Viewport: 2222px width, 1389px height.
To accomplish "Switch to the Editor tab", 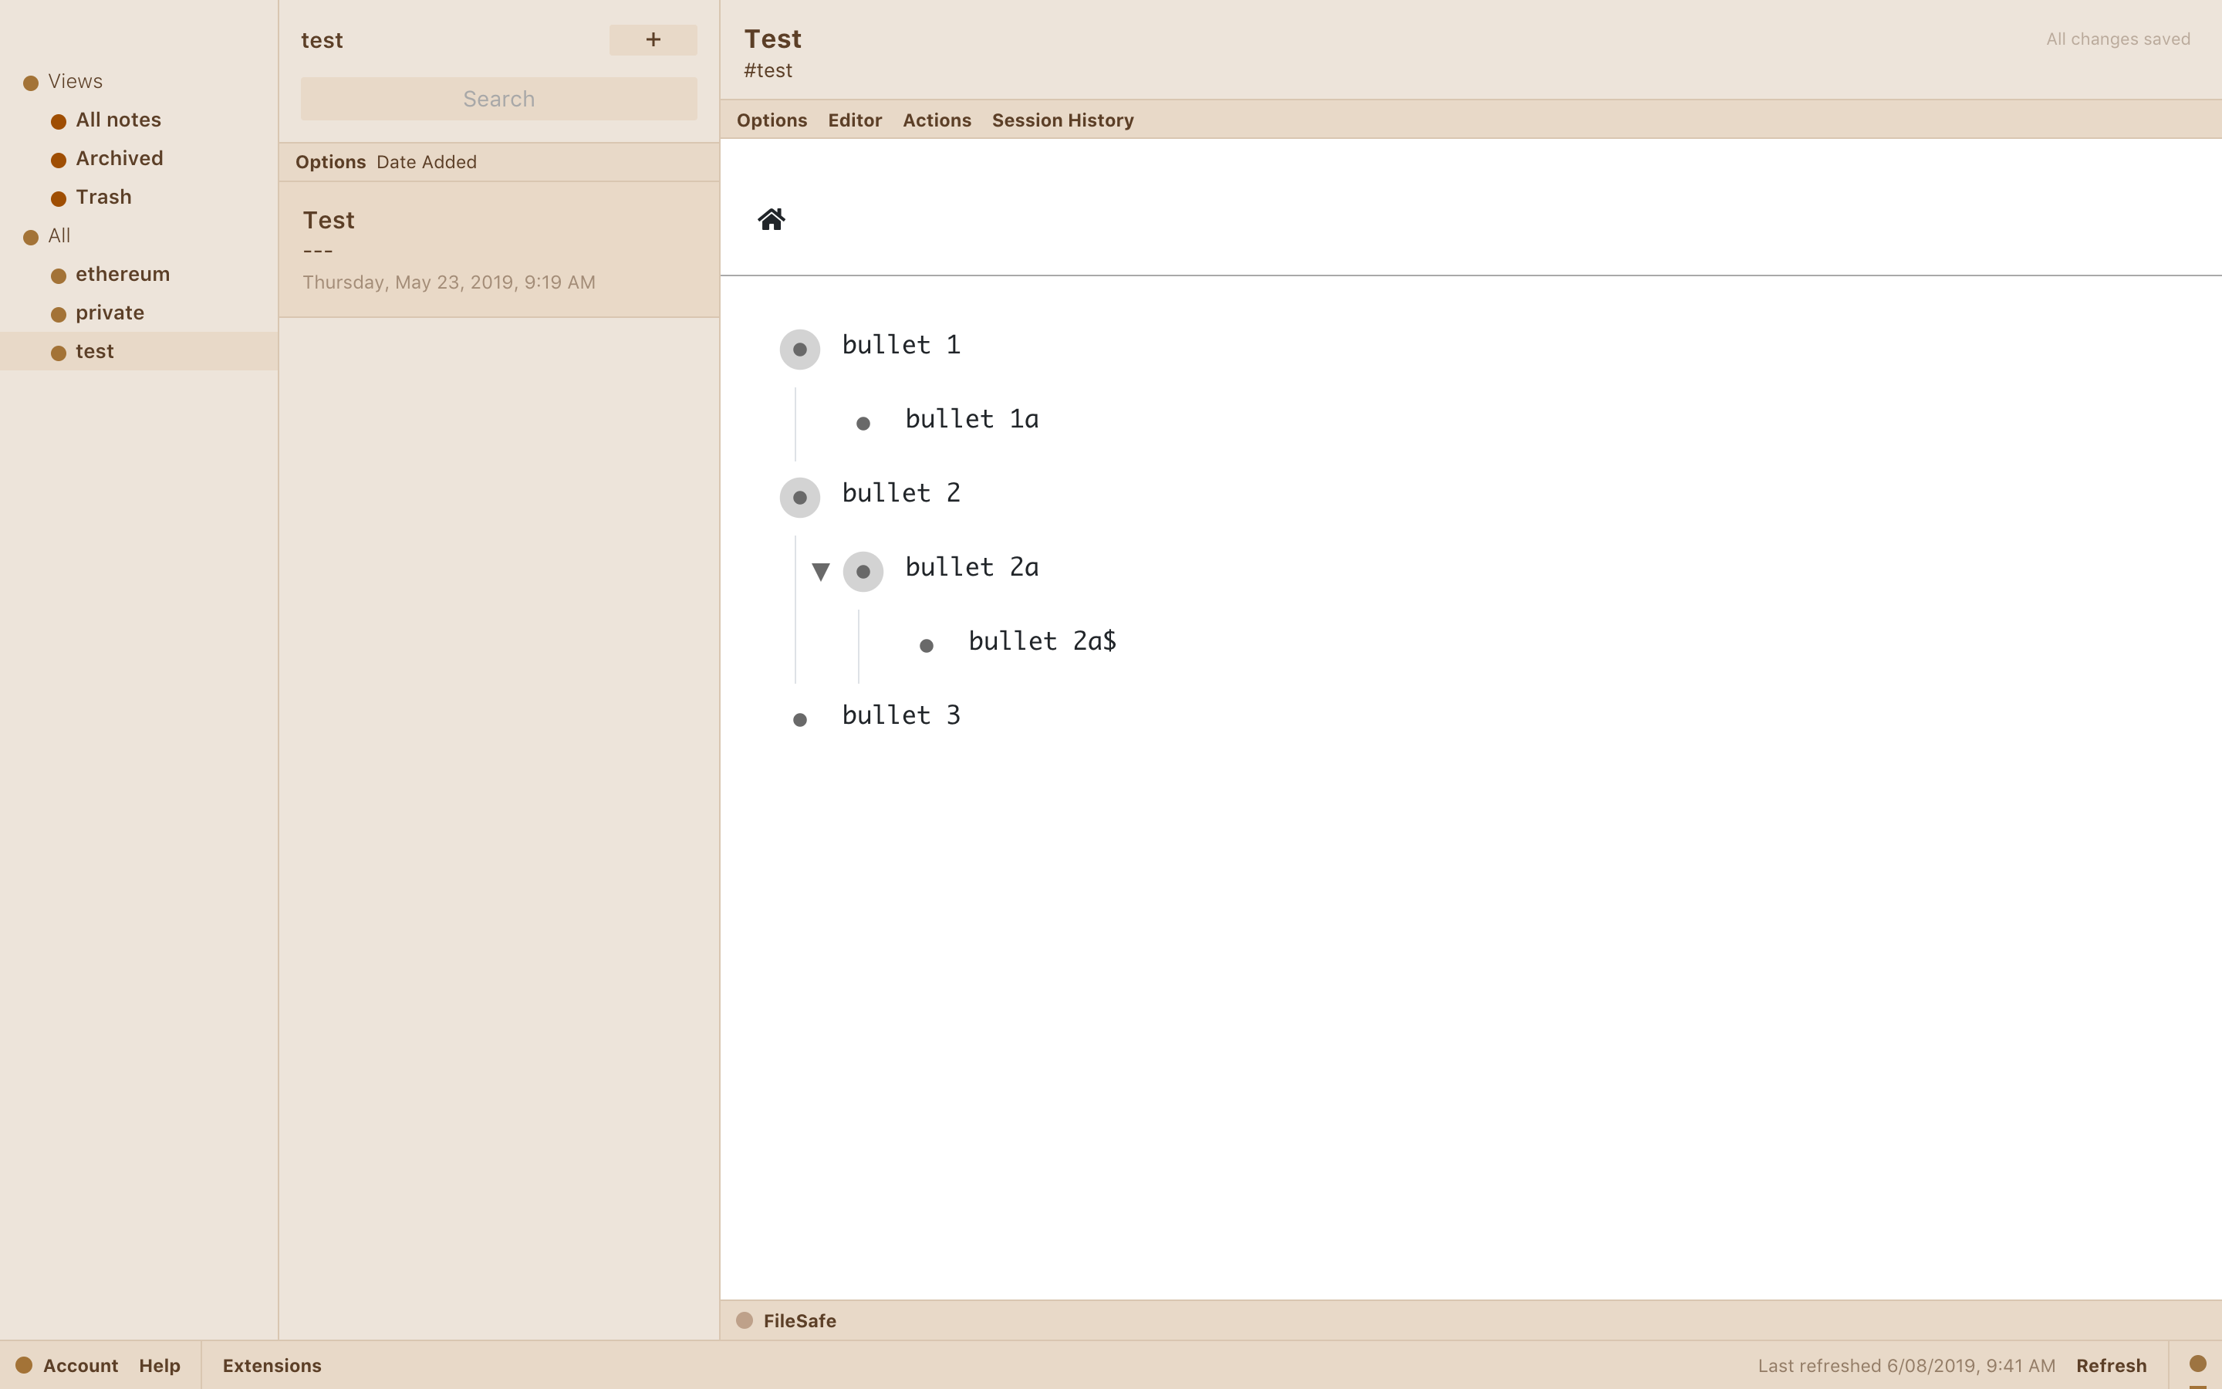I will pyautogui.click(x=854, y=118).
